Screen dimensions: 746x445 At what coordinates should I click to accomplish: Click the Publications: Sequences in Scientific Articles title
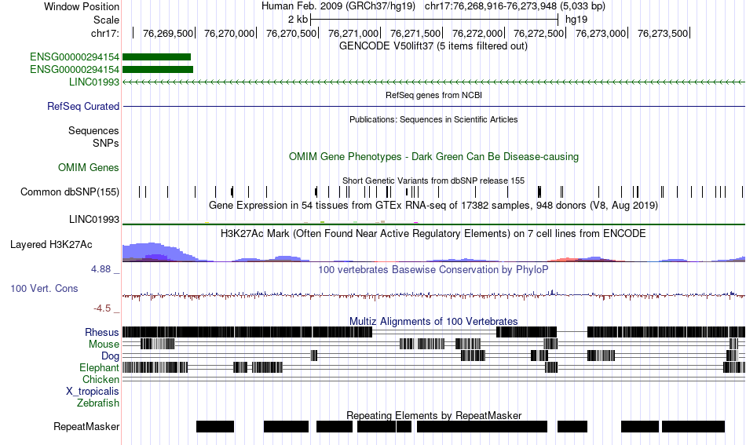(x=433, y=119)
